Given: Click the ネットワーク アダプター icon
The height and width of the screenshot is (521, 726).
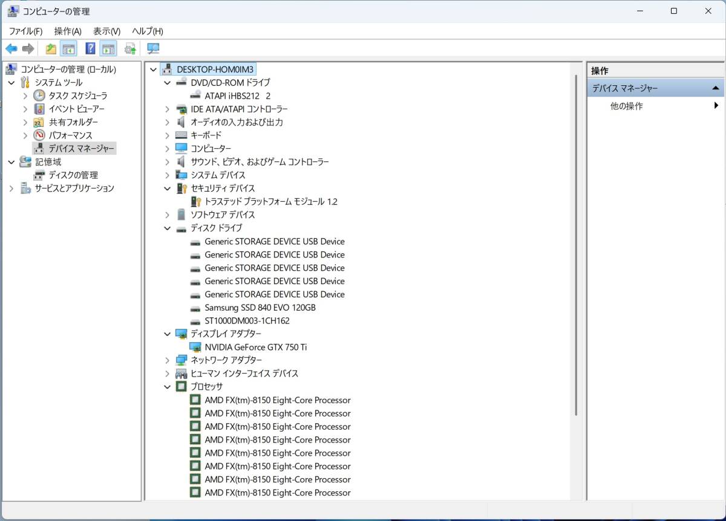Looking at the screenshot, I should 181,360.
